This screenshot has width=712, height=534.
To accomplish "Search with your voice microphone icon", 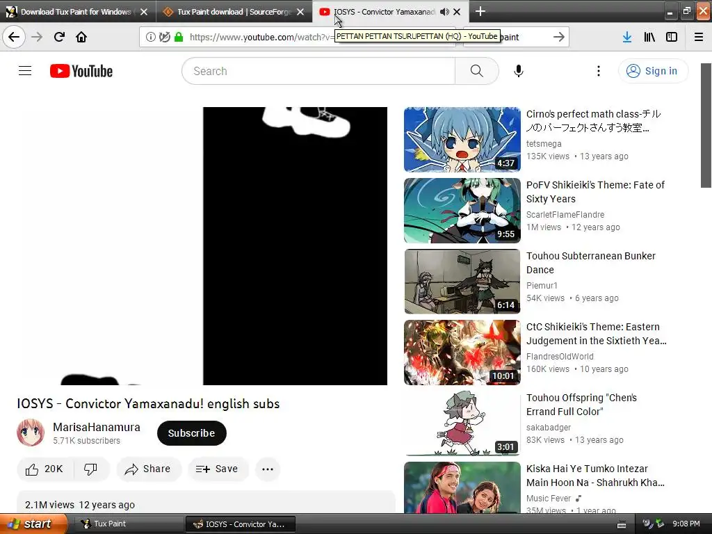I will pos(519,71).
